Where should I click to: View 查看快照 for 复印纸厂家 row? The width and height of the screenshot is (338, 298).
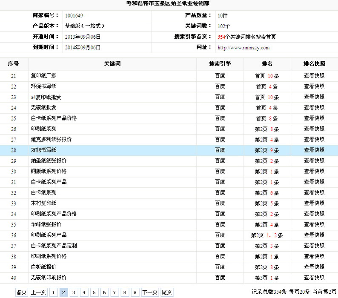(x=314, y=76)
